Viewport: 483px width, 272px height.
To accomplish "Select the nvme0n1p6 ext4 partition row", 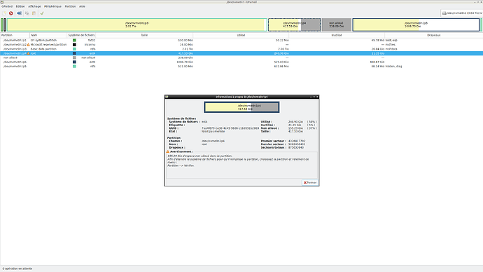I will pyautogui.click(x=241, y=62).
